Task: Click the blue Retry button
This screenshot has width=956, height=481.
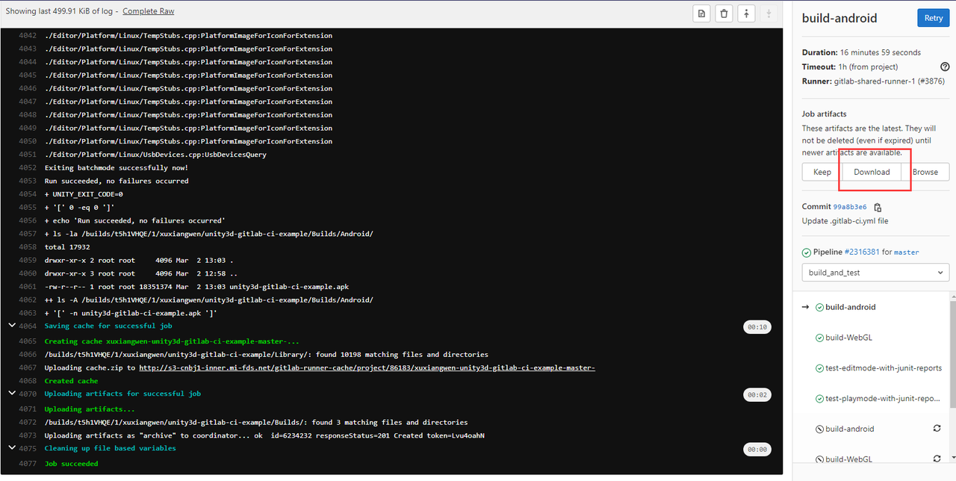Action: 933,17
